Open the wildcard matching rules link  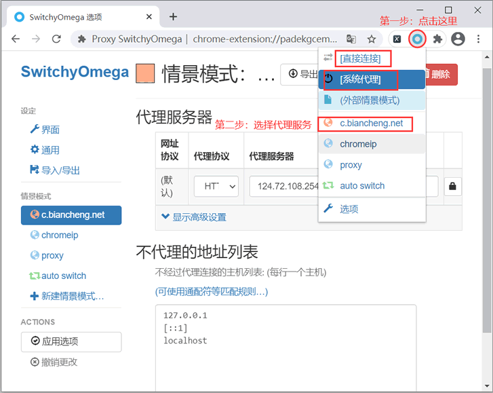coord(212,291)
